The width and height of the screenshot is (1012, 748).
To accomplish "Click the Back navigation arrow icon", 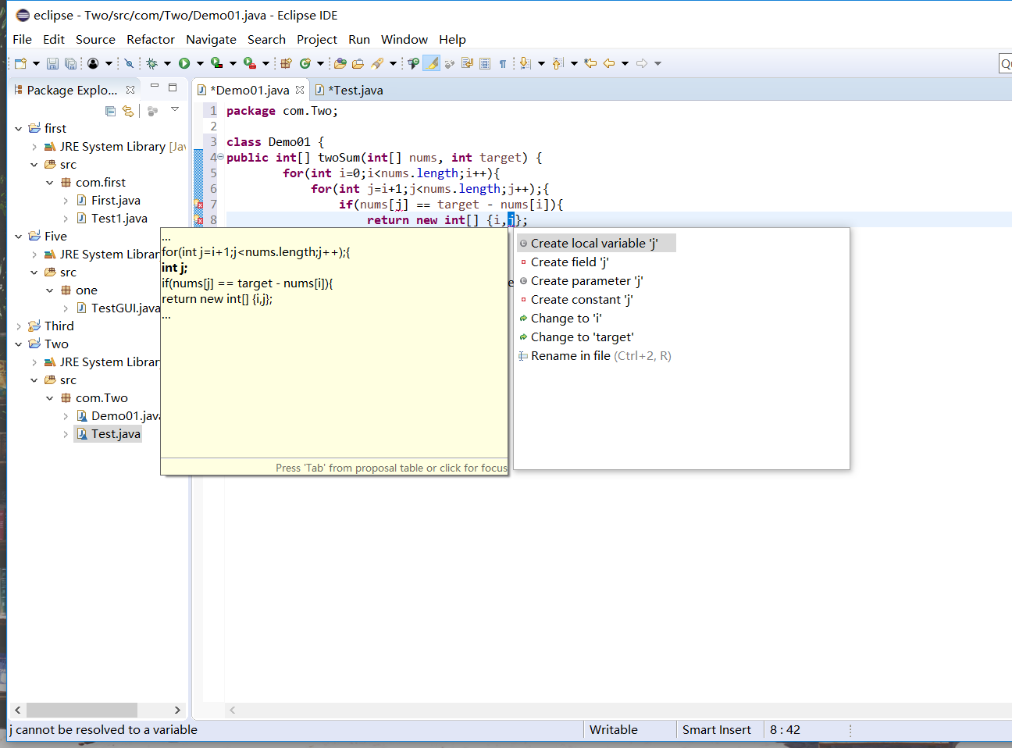I will pyautogui.click(x=609, y=63).
